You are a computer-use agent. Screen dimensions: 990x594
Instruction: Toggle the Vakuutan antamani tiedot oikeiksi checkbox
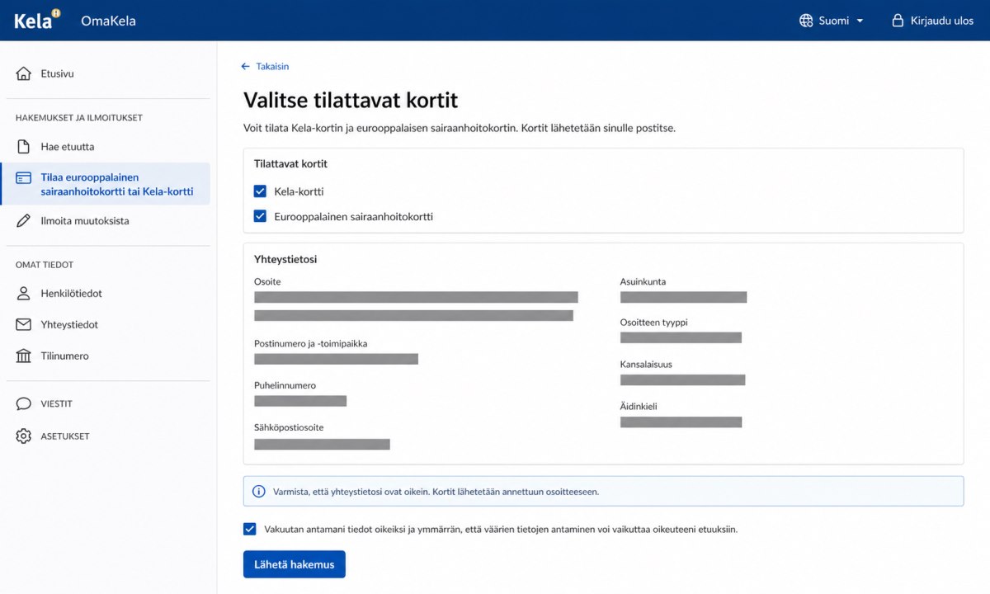[250, 529]
